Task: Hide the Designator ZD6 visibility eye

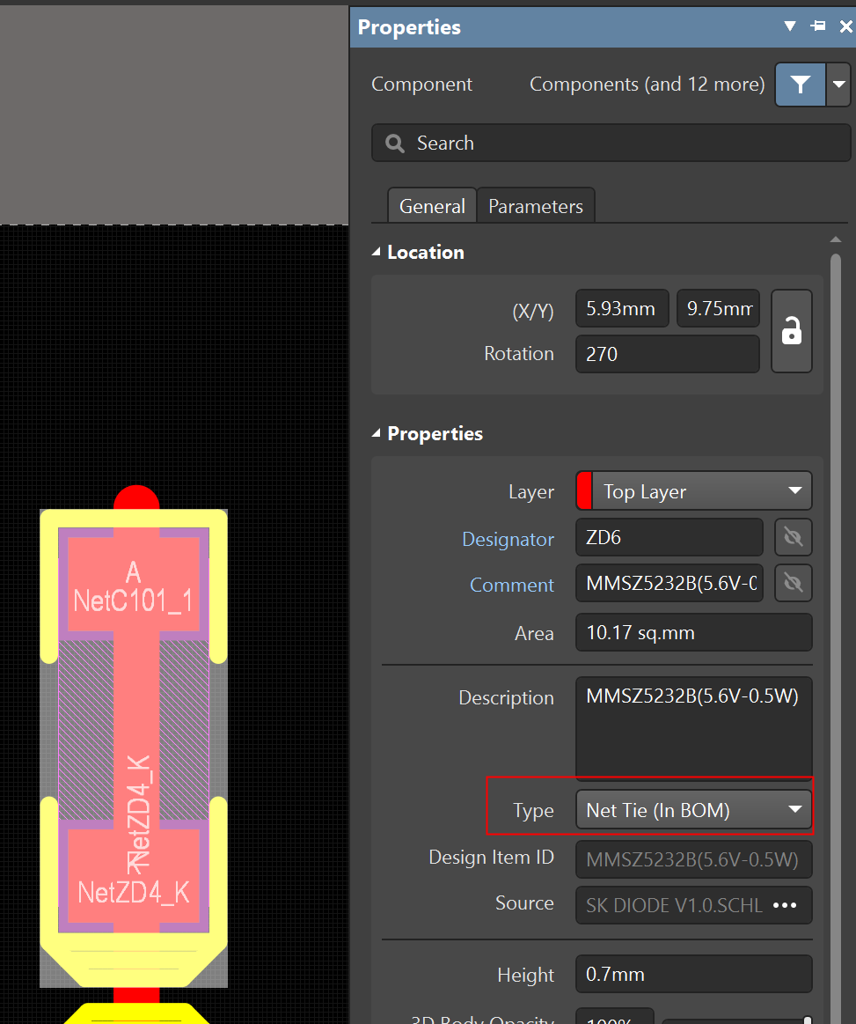Action: pyautogui.click(x=793, y=537)
